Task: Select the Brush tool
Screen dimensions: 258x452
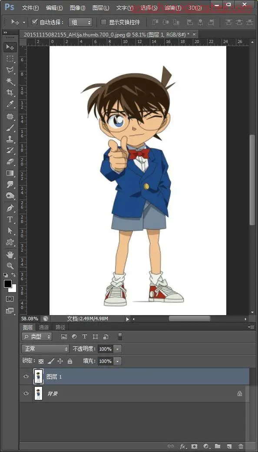Action: pos(10,128)
